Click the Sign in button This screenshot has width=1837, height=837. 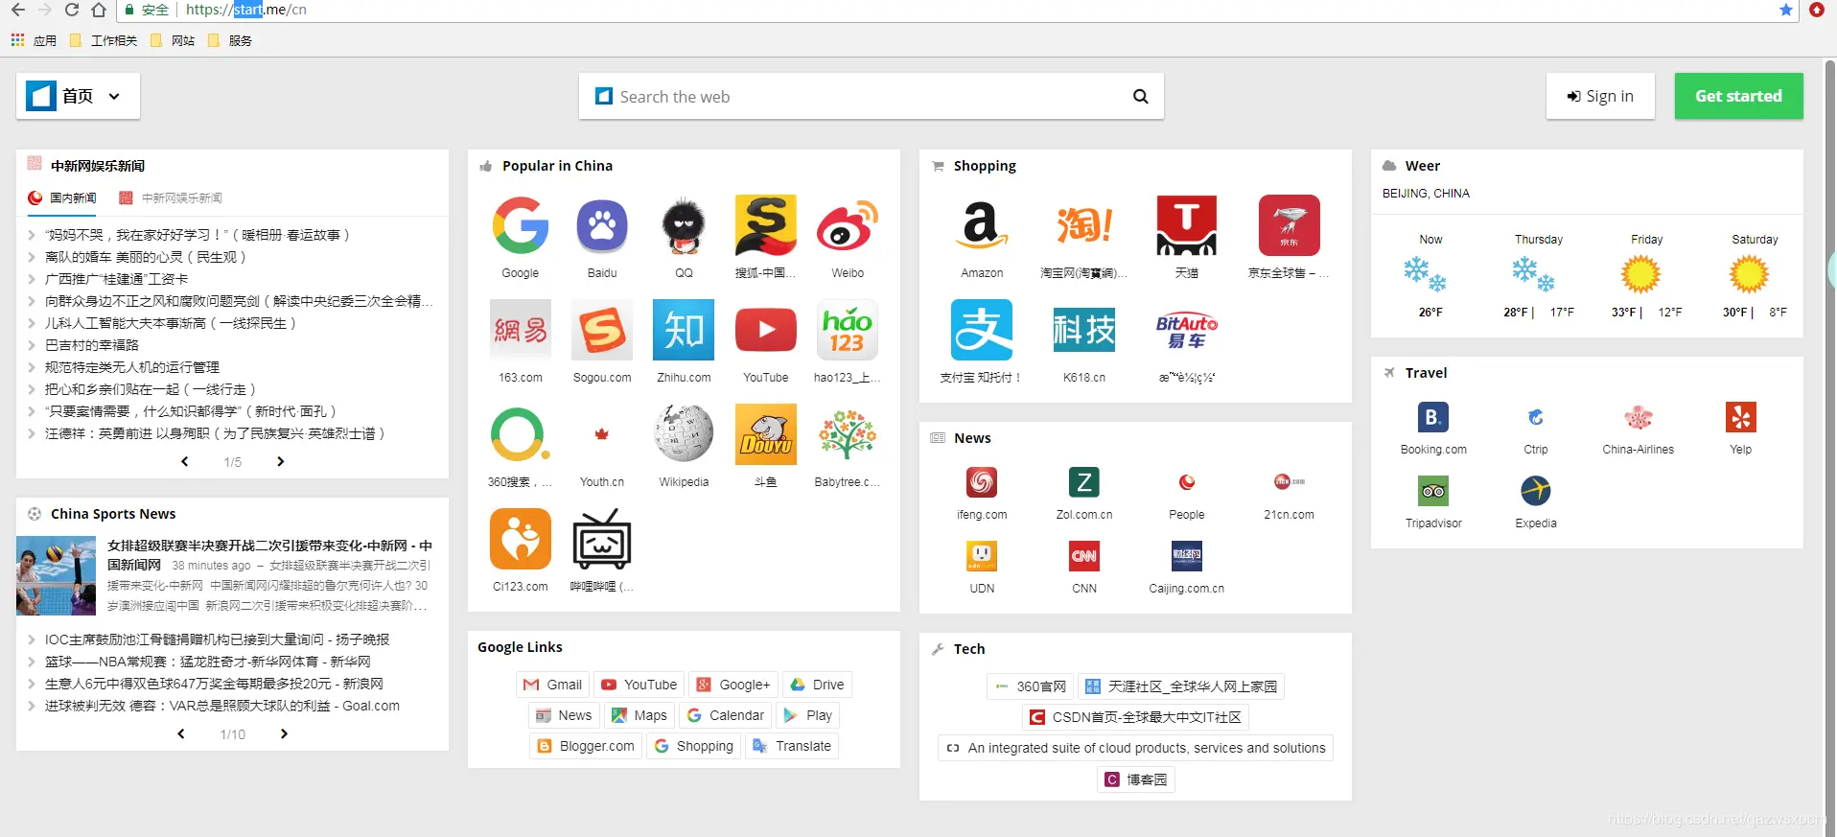[x=1600, y=96]
